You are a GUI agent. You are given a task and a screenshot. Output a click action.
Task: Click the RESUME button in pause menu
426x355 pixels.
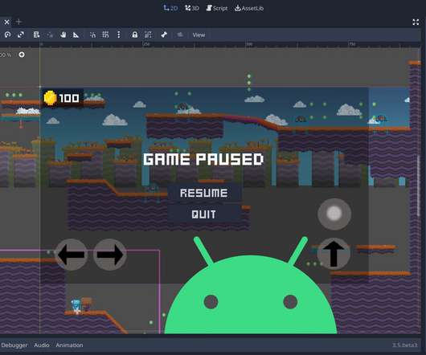click(x=204, y=193)
